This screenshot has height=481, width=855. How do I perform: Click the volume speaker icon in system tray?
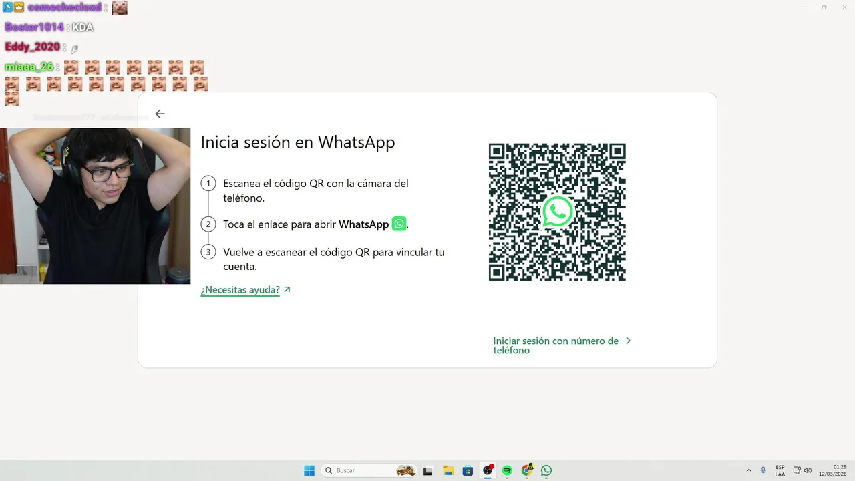[808, 470]
